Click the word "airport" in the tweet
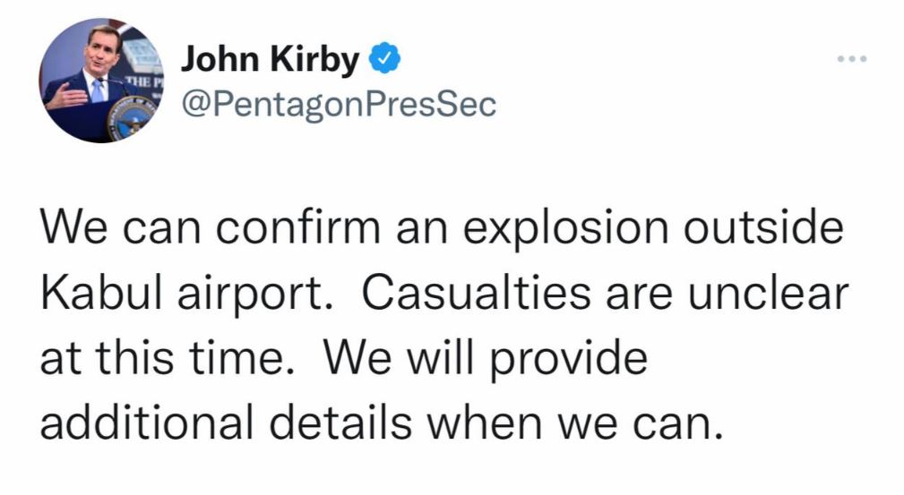The width and height of the screenshot is (904, 495). [x=252, y=295]
